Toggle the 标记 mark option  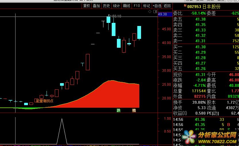tap(147, 6)
